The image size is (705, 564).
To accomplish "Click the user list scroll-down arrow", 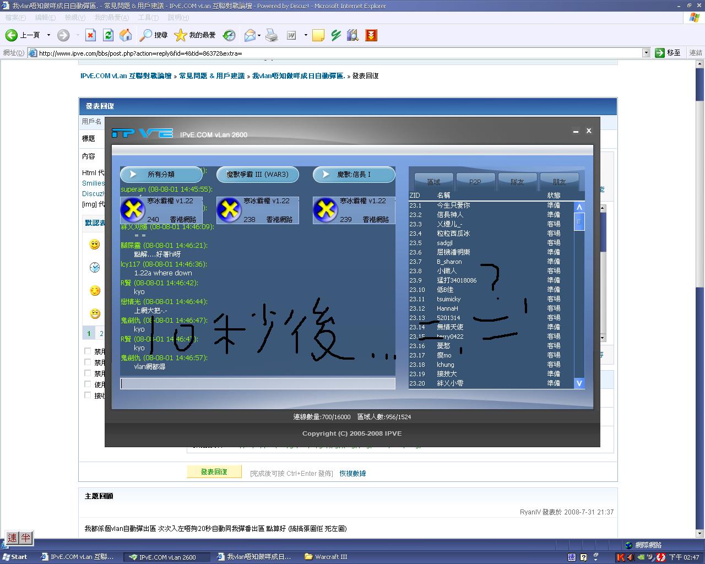I will point(579,383).
